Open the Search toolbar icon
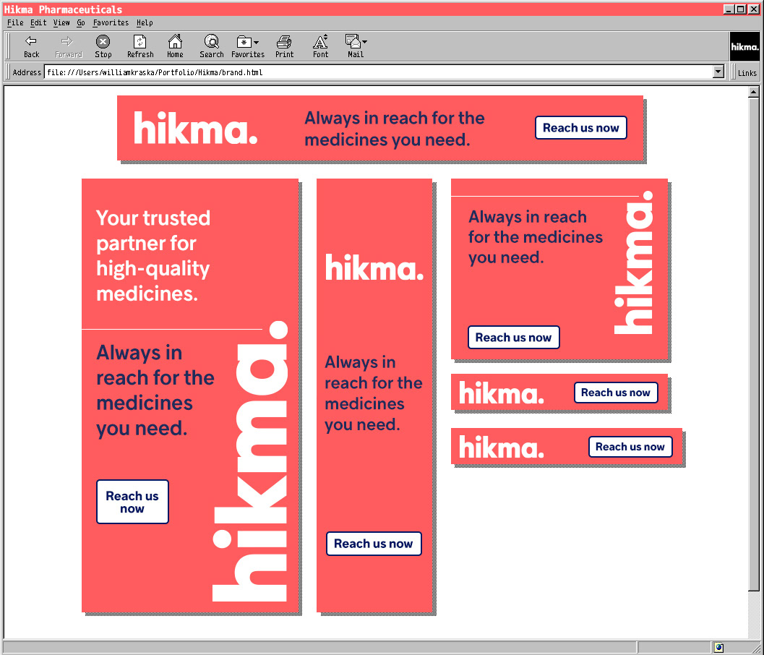Image resolution: width=764 pixels, height=655 pixels. tap(212, 41)
